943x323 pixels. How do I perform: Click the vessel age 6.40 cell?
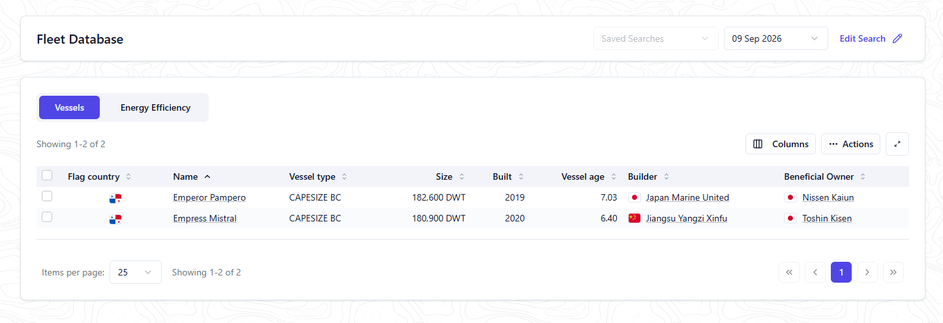tap(608, 218)
